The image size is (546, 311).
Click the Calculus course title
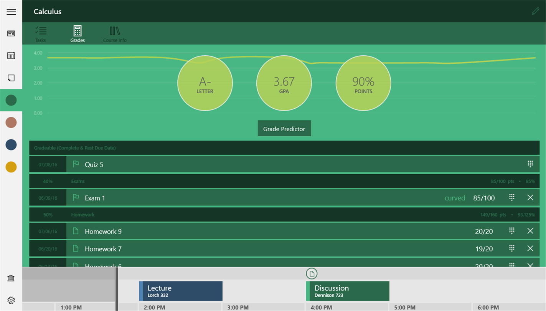(x=48, y=12)
